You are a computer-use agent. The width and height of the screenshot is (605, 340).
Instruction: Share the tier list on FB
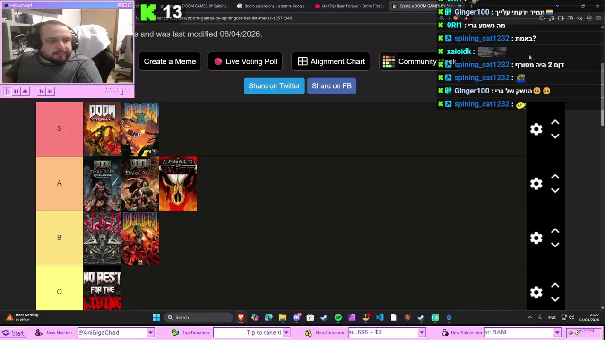pos(332,86)
